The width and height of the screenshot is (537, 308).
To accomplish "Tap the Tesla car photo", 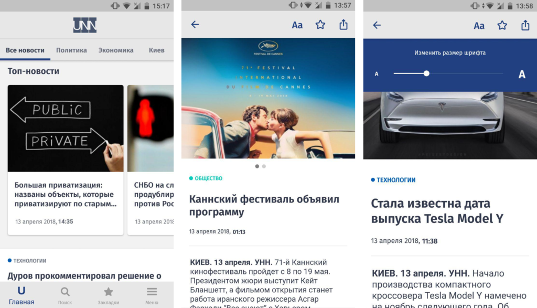I will coord(450,125).
